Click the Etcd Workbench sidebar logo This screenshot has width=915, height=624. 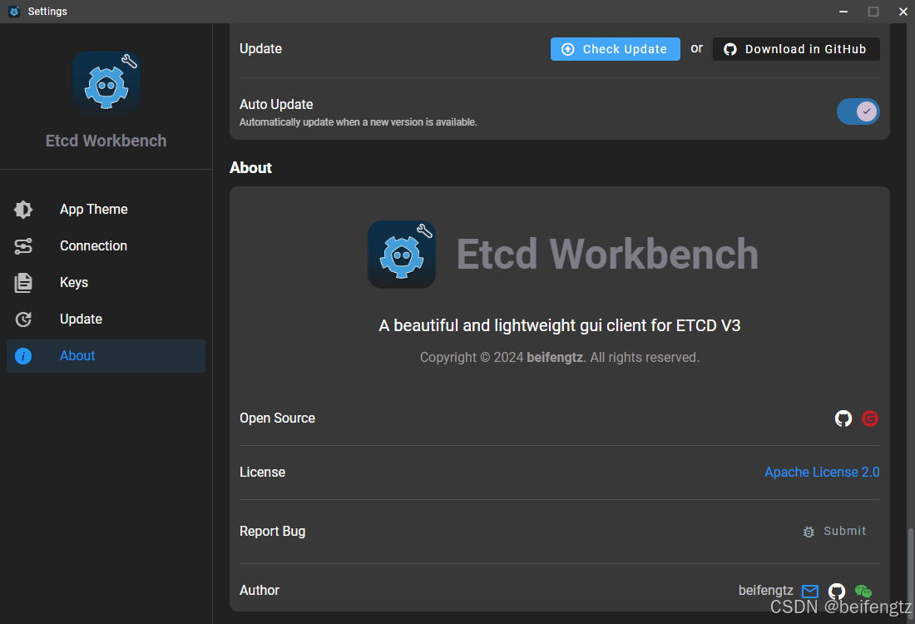click(x=106, y=85)
